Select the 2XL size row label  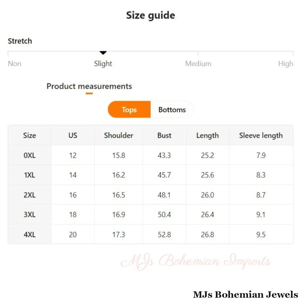[x=29, y=195]
